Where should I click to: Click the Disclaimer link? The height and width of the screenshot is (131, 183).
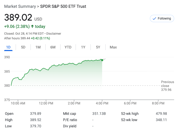click(x=53, y=34)
